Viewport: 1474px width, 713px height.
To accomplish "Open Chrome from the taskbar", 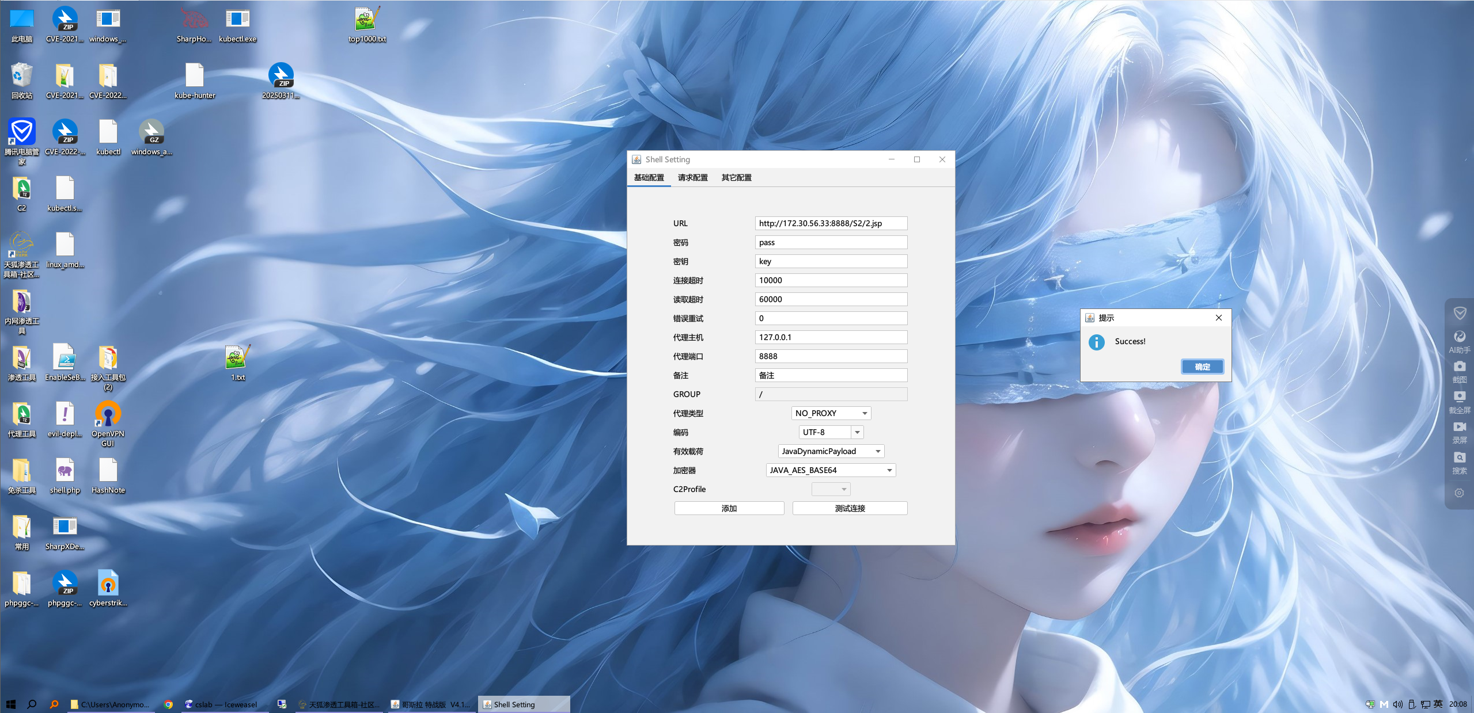I will [168, 704].
